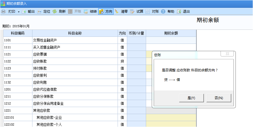Select the 交易性金融资产 row name
Image resolution: width=253 pixels, height=127 pixels.
point(45,40)
